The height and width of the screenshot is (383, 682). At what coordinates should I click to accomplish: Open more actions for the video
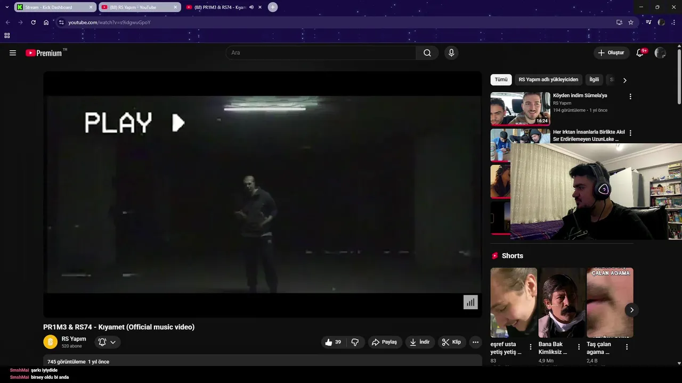(x=476, y=342)
